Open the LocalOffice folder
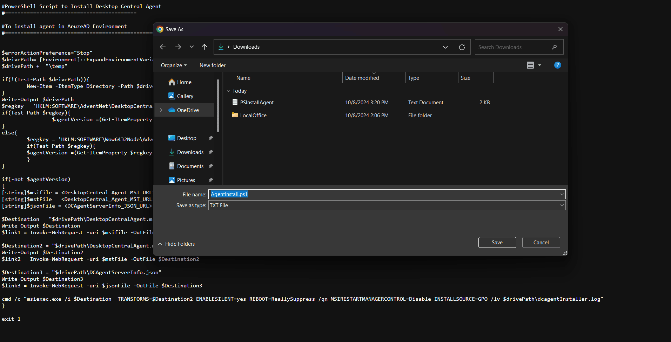 (x=253, y=116)
